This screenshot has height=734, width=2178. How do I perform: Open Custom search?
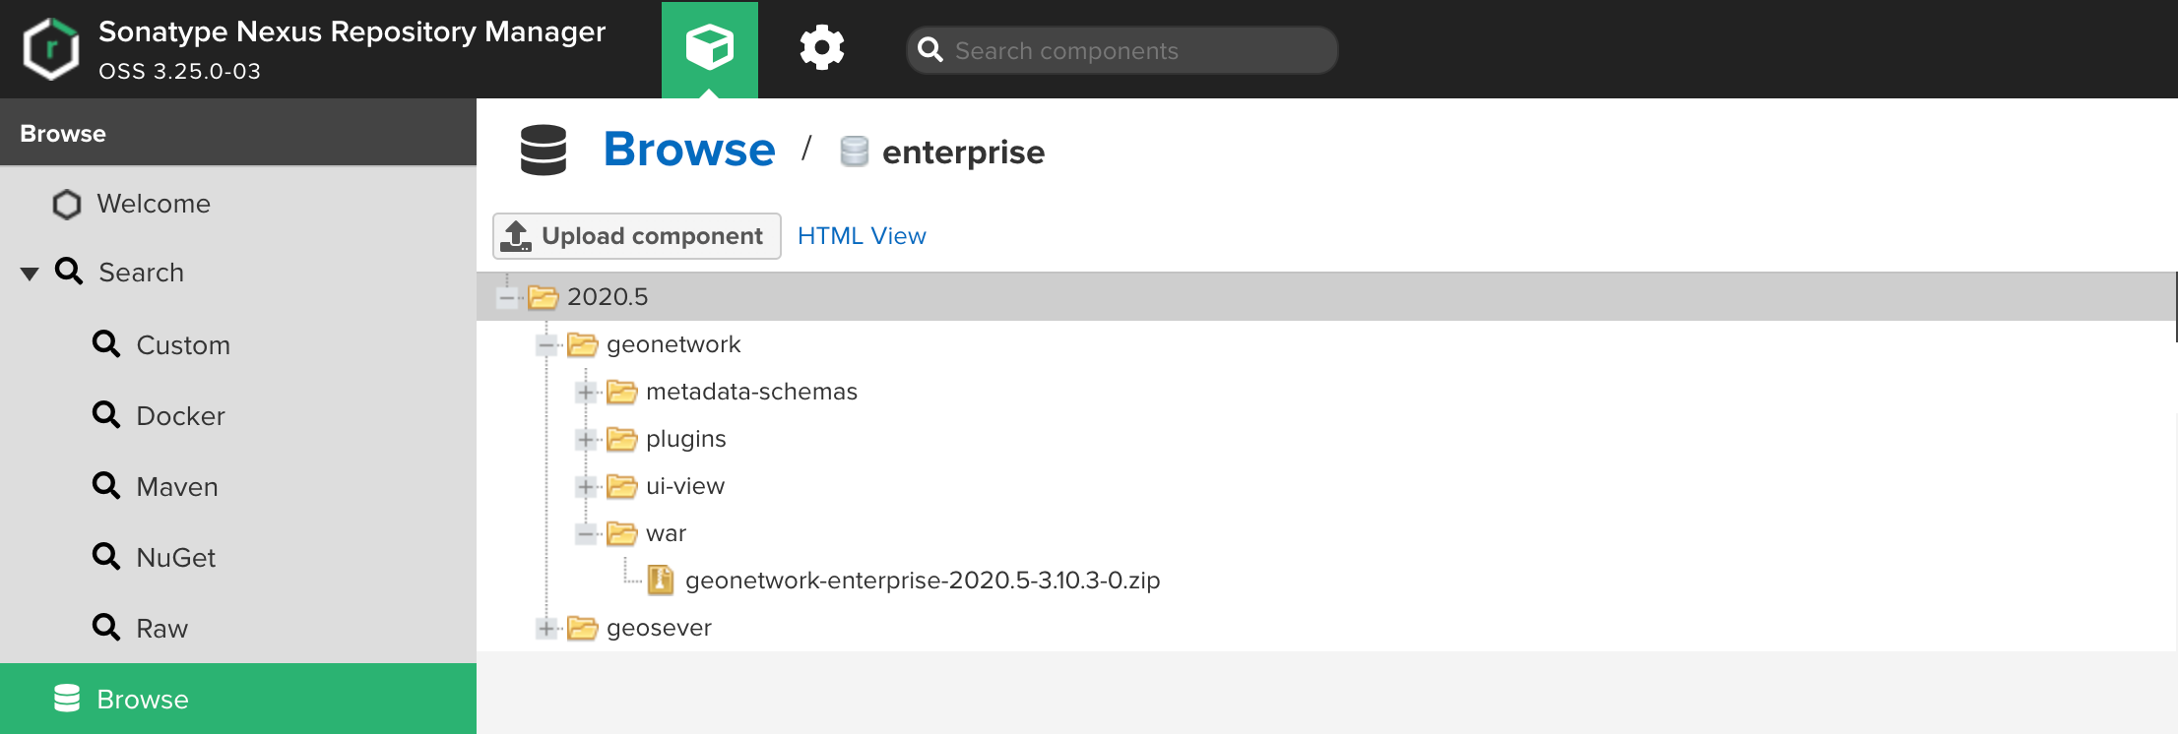click(x=183, y=345)
